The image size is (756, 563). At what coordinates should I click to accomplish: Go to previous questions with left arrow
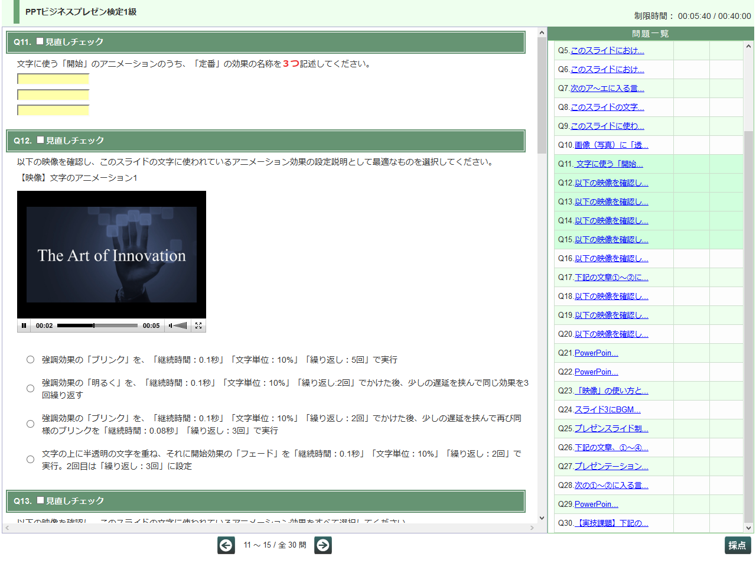pos(226,545)
